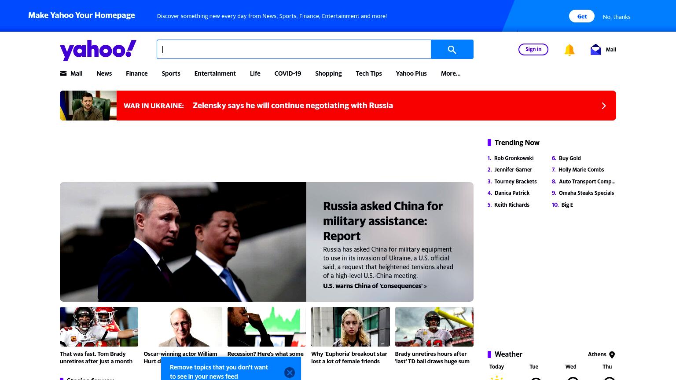The image size is (676, 380).
Task: Click the Weather section heading
Action: pos(508,354)
